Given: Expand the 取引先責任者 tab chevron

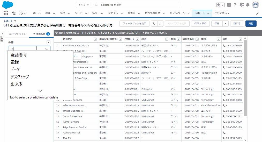Looking at the screenshot, I should click(163, 13).
